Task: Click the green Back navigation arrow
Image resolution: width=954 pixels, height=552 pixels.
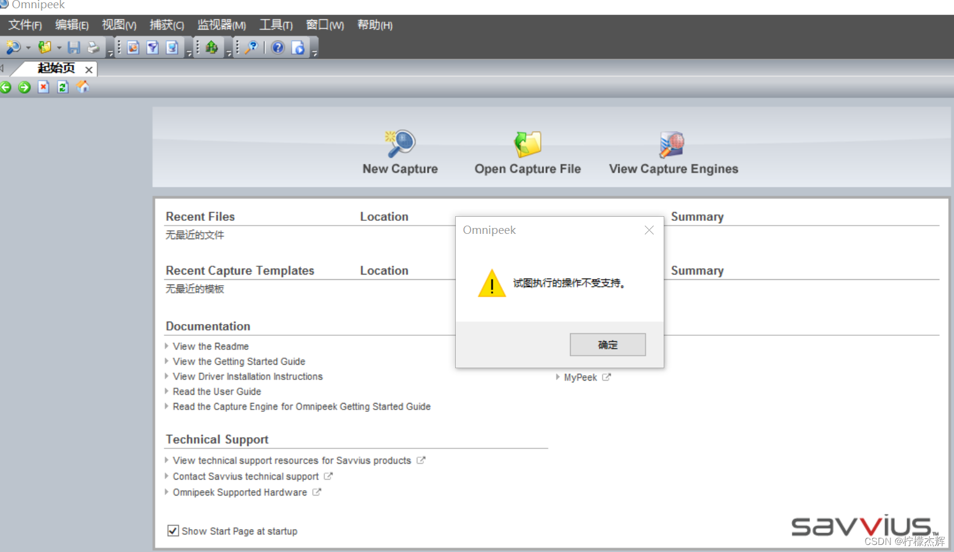Action: tap(6, 87)
